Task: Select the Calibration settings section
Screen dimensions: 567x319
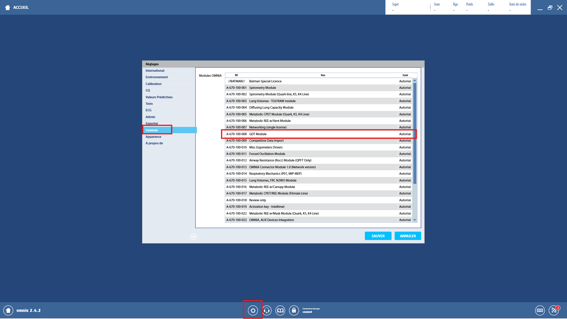Action: click(x=153, y=84)
